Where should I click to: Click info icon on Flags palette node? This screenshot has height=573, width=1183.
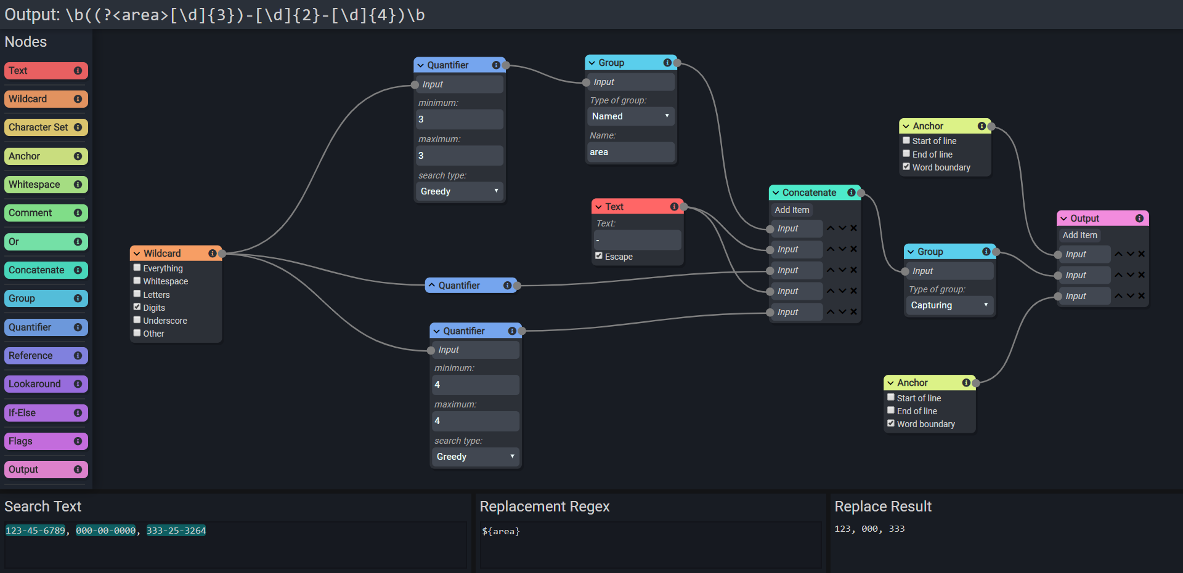78,441
